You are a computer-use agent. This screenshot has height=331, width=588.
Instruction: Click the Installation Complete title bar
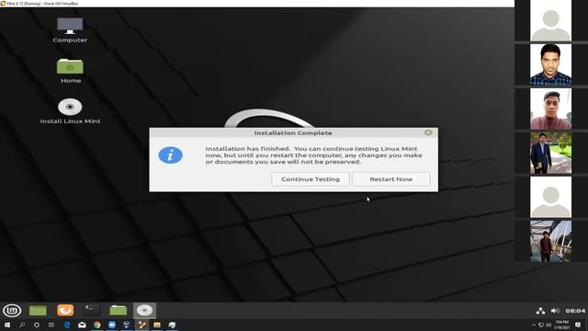coord(293,132)
